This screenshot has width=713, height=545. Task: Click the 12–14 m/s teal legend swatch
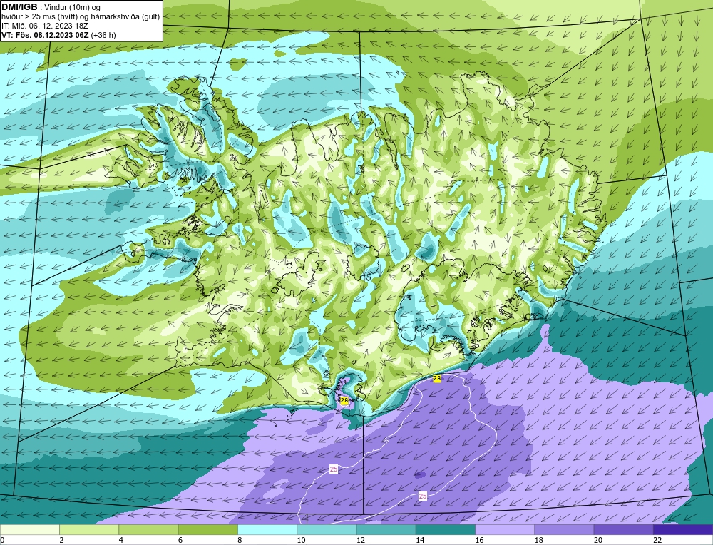click(386, 529)
